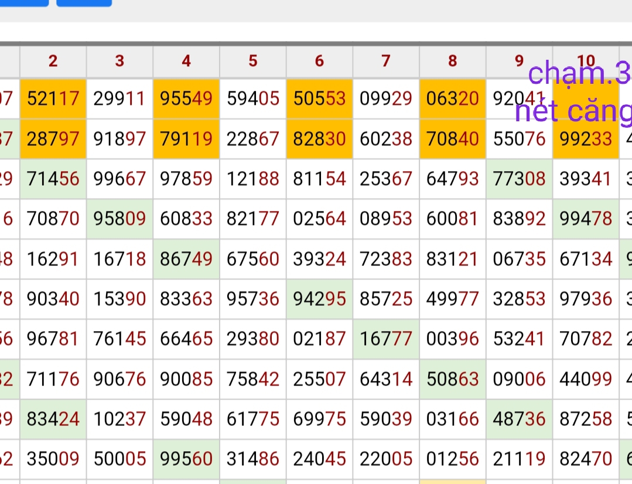632x484 pixels.
Task: Click the number 99667
Action: pyautogui.click(x=119, y=179)
